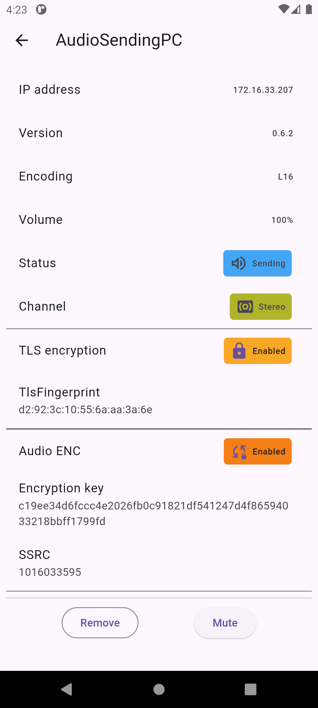Tap the SSRC number 1016033595
318x708 pixels.
pyautogui.click(x=50, y=572)
